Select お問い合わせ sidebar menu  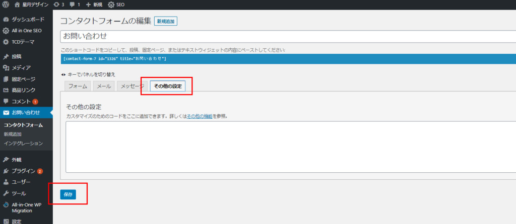click(26, 113)
